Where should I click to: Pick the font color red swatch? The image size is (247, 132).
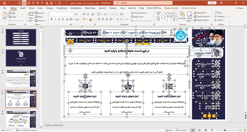click(90, 19)
